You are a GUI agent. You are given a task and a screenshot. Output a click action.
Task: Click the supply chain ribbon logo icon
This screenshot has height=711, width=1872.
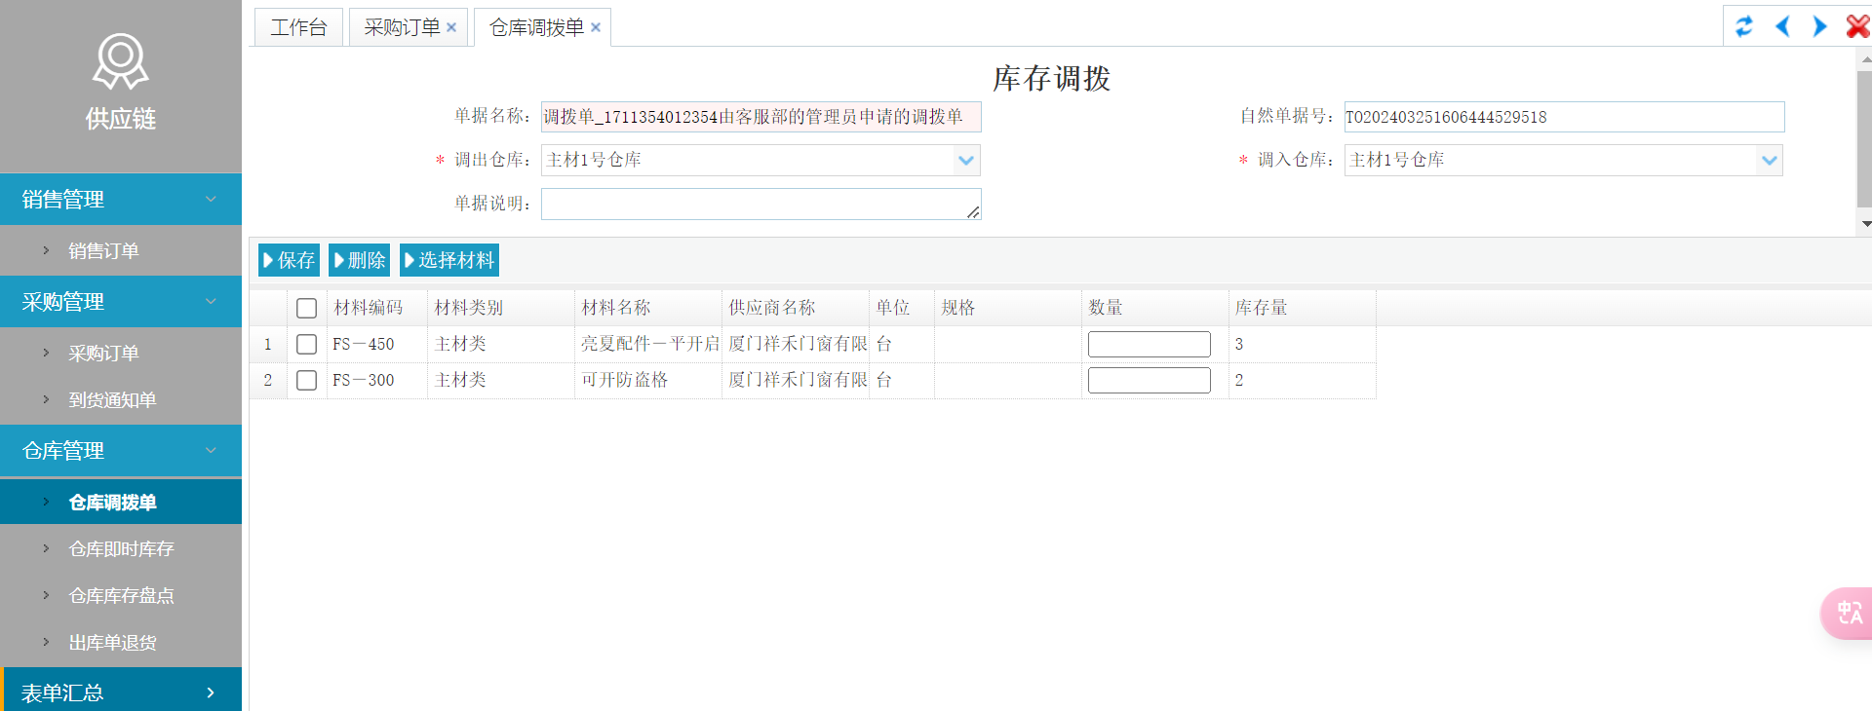click(120, 61)
